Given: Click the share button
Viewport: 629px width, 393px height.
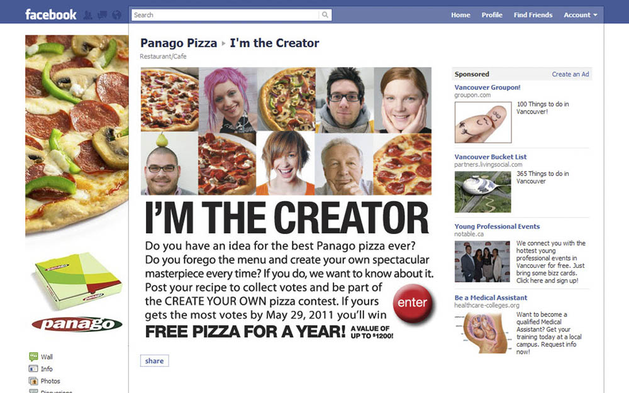Looking at the screenshot, I should point(155,360).
